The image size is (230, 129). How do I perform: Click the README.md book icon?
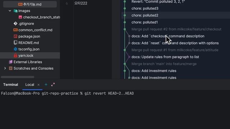[x=15, y=43]
